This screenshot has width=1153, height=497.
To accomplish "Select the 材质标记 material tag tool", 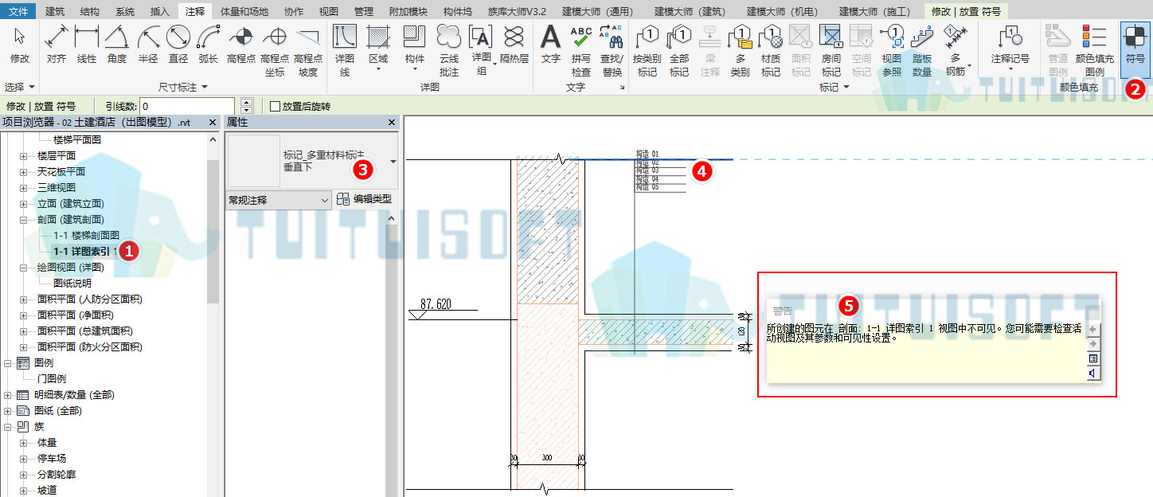I will click(x=771, y=50).
